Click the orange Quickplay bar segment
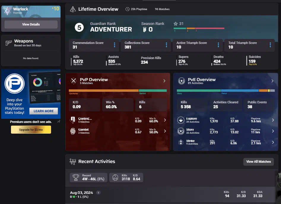This screenshot has width=281, height=204. [x=104, y=91]
